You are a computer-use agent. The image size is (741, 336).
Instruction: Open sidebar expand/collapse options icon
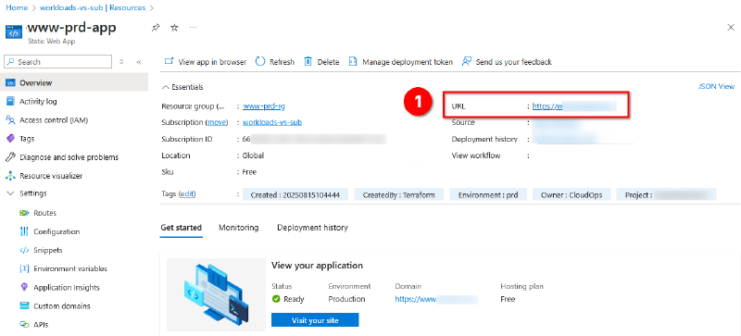coord(121,62)
